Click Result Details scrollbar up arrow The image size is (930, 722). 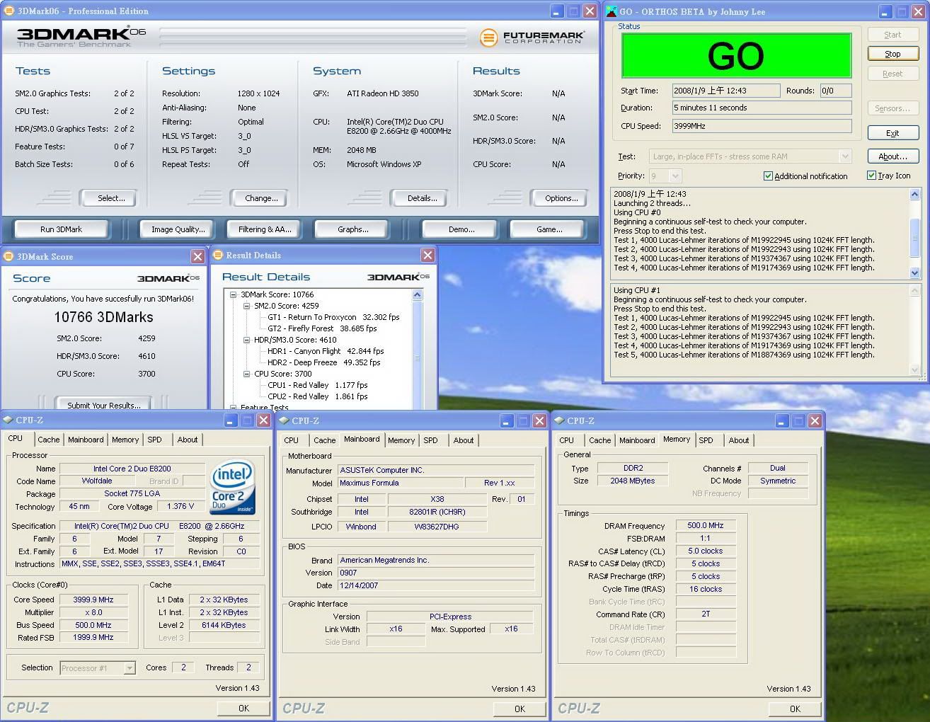click(417, 294)
